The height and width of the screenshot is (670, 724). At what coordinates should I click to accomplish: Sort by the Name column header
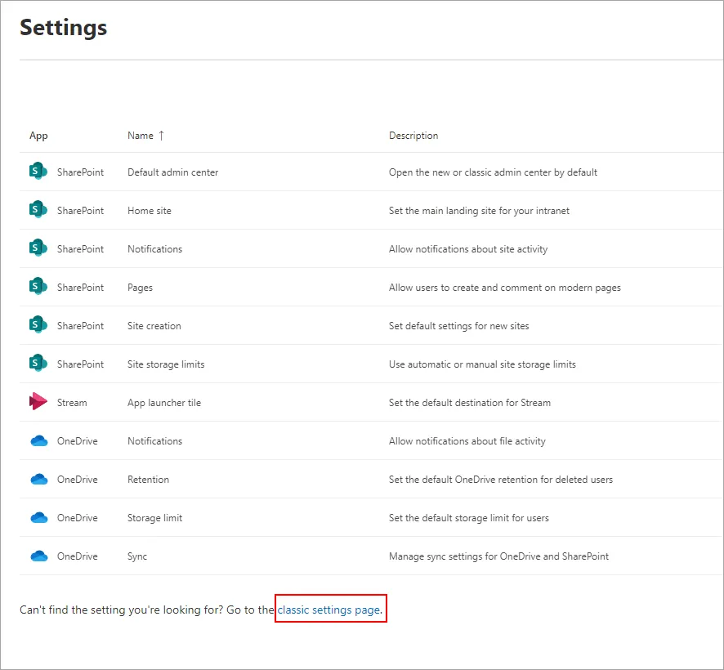[140, 136]
